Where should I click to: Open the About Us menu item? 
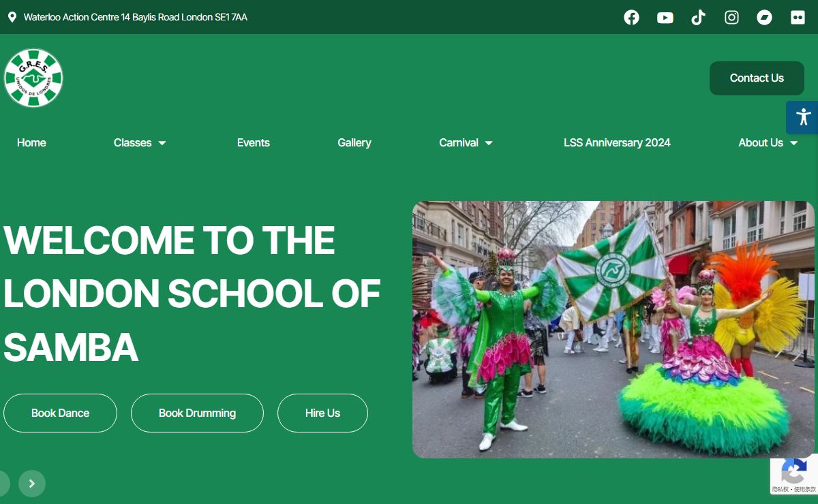[761, 142]
